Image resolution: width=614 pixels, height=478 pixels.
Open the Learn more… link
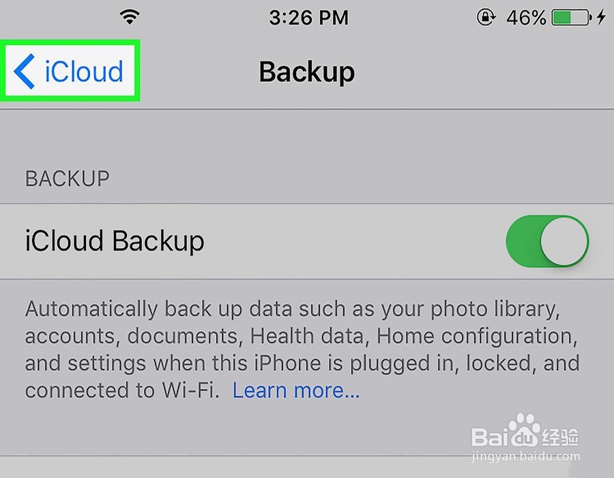tap(296, 390)
